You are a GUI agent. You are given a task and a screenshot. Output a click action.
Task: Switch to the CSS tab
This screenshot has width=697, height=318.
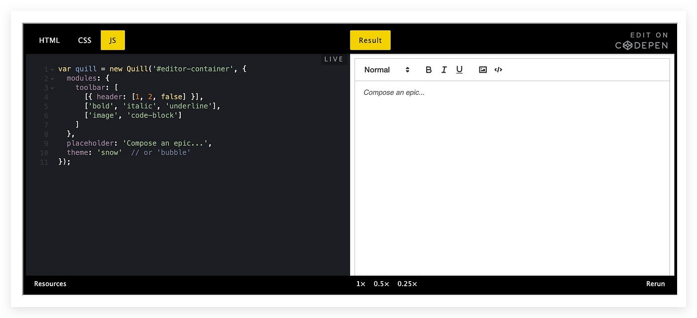(85, 40)
